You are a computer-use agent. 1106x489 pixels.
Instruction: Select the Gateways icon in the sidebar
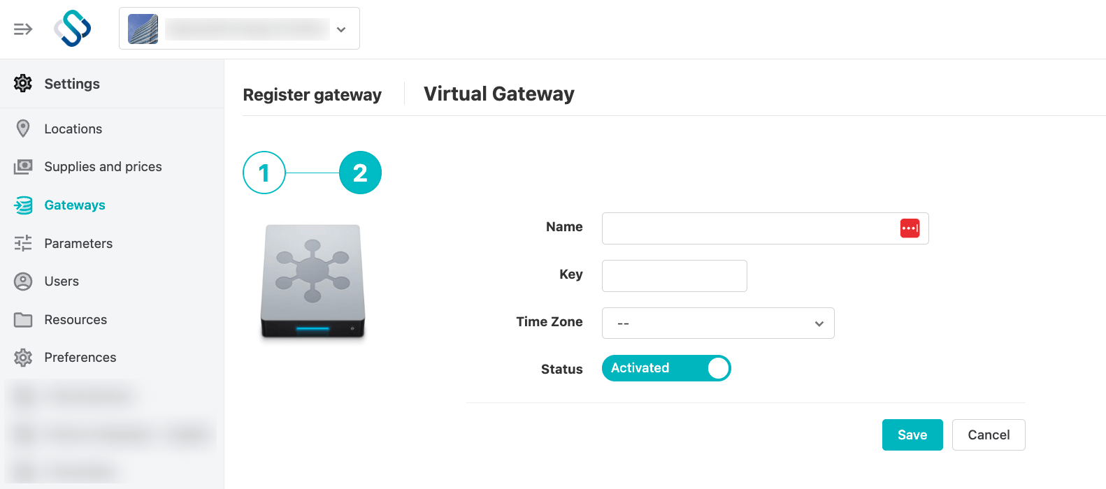[23, 205]
